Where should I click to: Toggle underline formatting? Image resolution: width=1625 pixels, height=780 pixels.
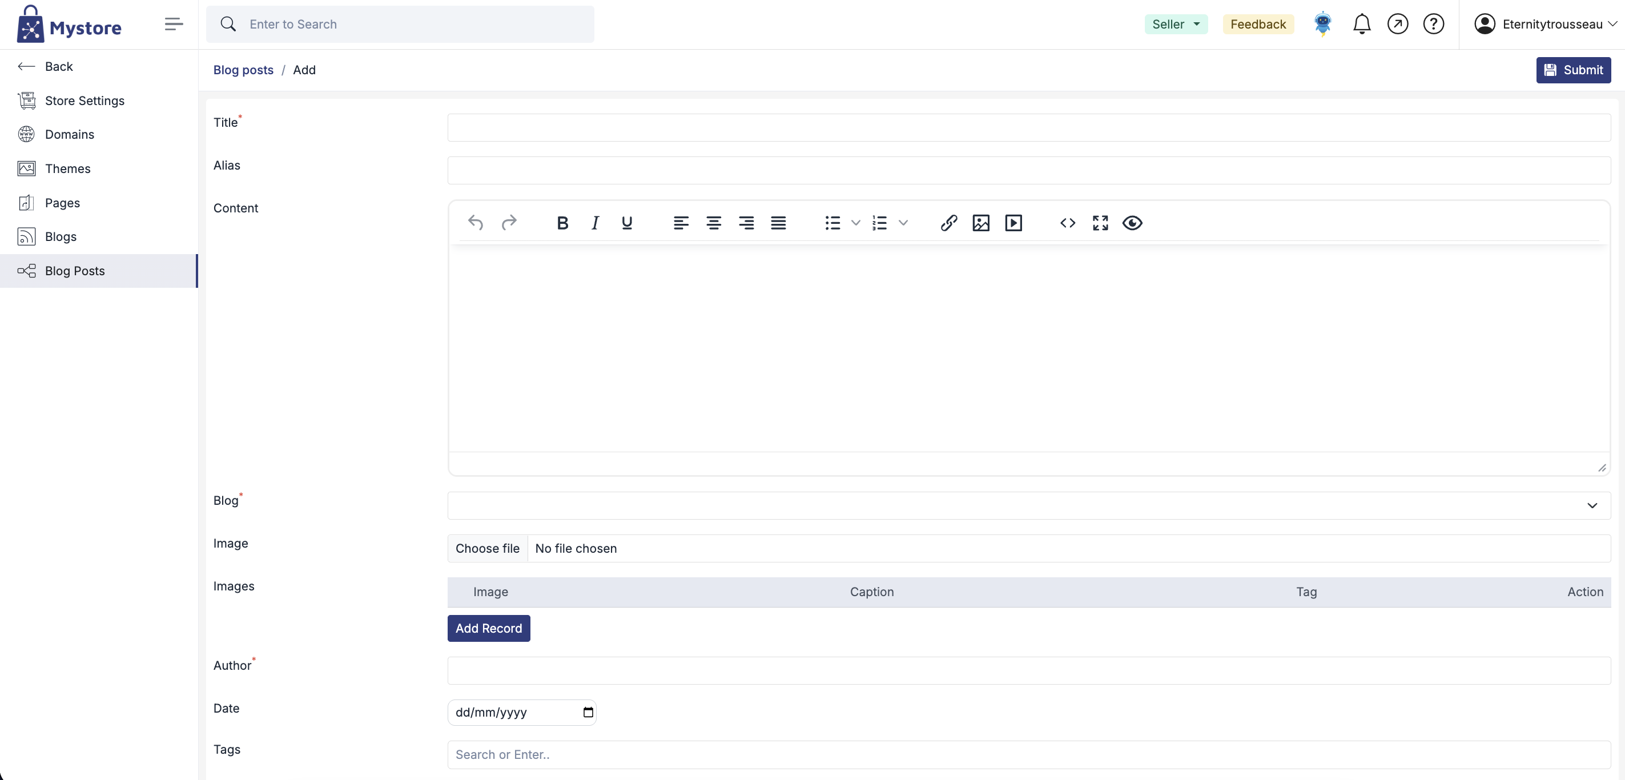click(626, 223)
